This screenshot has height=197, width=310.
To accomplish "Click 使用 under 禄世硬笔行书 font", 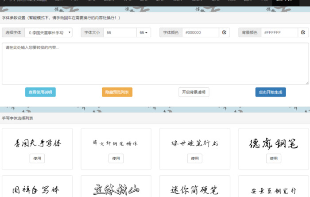I will (195, 158).
